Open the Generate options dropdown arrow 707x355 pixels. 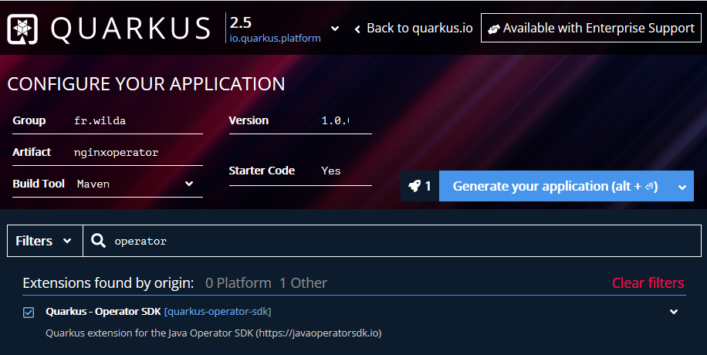tap(682, 186)
